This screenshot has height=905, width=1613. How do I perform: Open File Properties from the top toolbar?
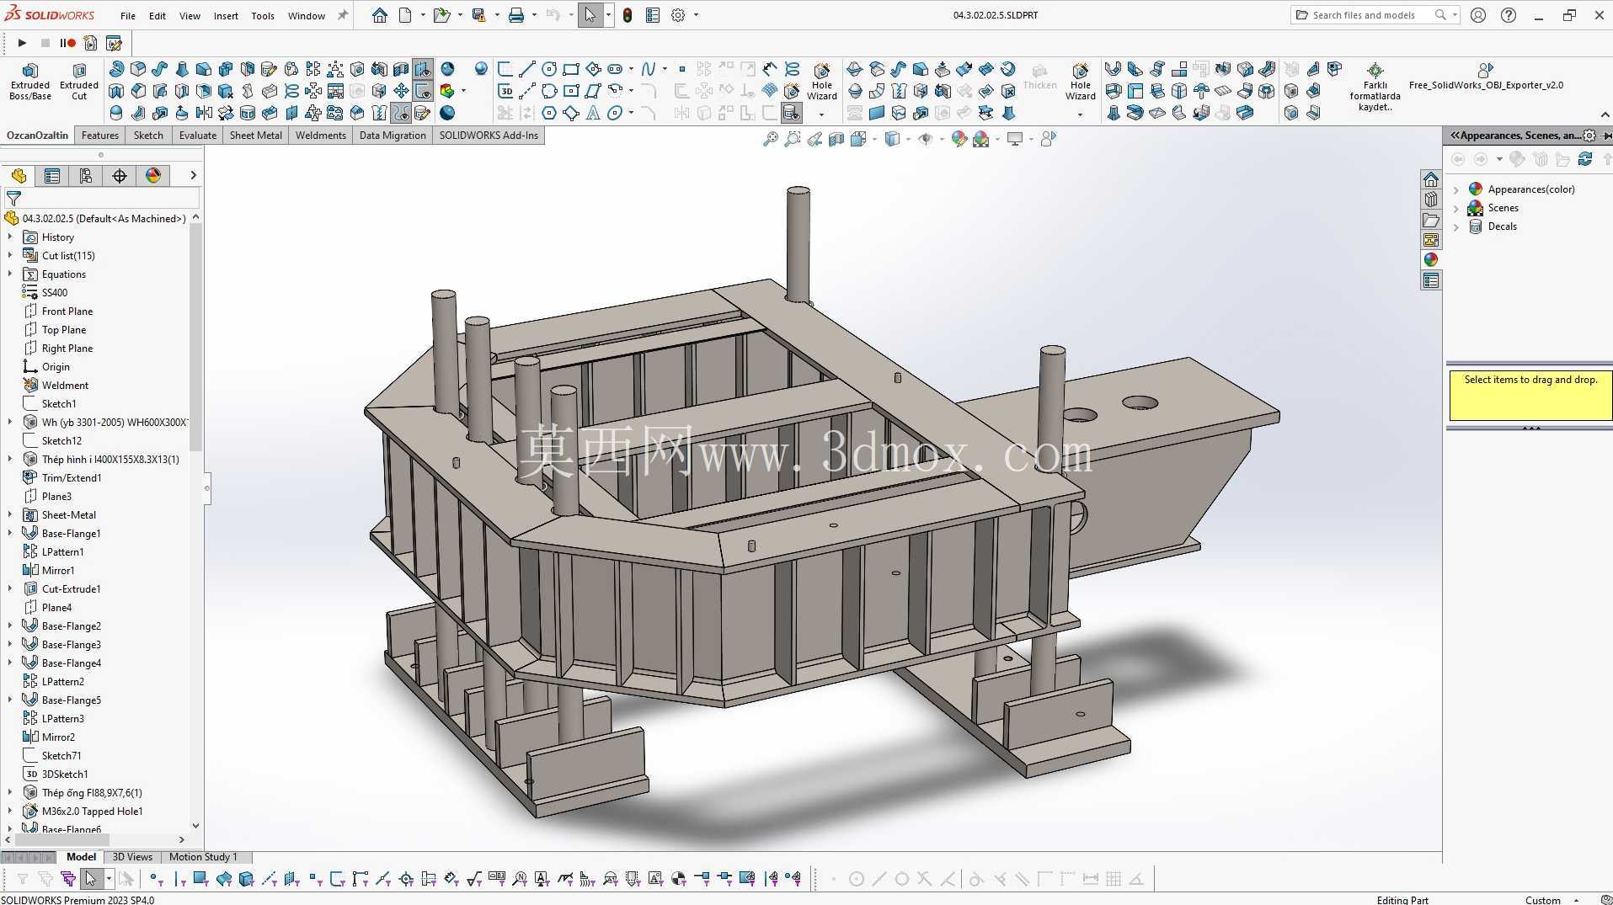coord(653,15)
